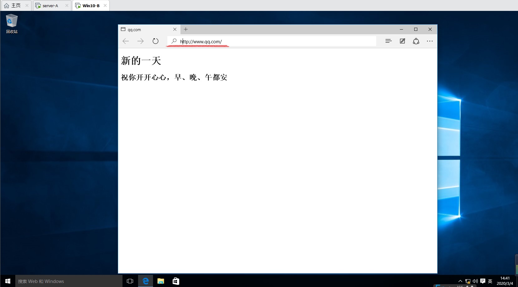The width and height of the screenshot is (518, 287).
Task: Switch to the 主页 VM tab
Action: (16, 6)
